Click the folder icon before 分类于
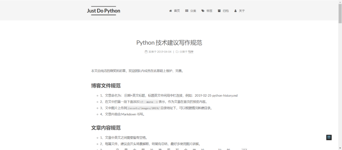 (177, 52)
